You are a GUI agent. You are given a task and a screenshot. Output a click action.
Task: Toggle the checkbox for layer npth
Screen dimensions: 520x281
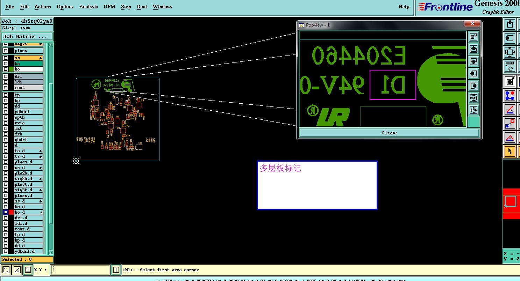[6, 117]
